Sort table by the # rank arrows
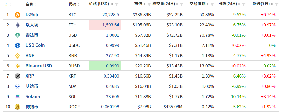 pyautogui.click(x=11, y=4)
